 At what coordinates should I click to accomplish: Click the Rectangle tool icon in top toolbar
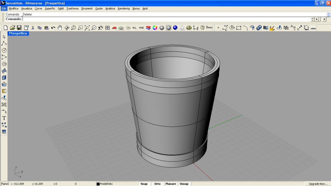pyautogui.click(x=239, y=28)
